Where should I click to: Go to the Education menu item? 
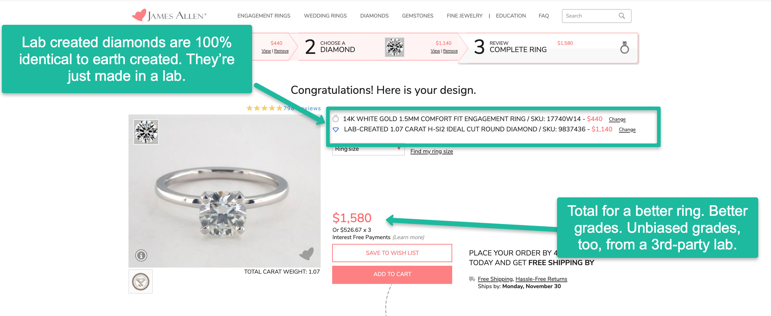tap(511, 16)
